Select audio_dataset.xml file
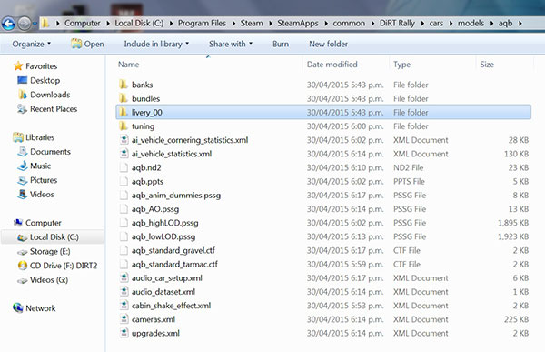This screenshot has height=352, width=545. pyautogui.click(x=323, y=292)
